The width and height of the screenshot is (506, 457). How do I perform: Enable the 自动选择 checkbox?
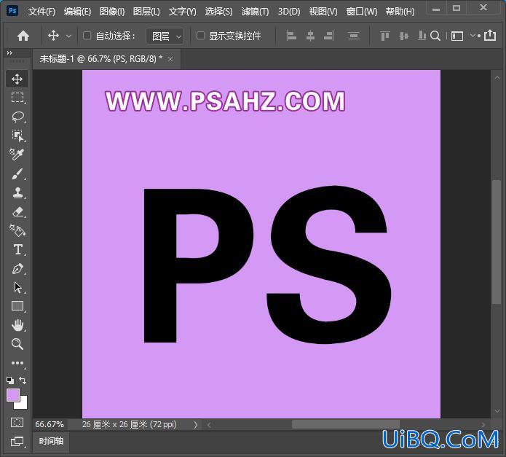87,35
